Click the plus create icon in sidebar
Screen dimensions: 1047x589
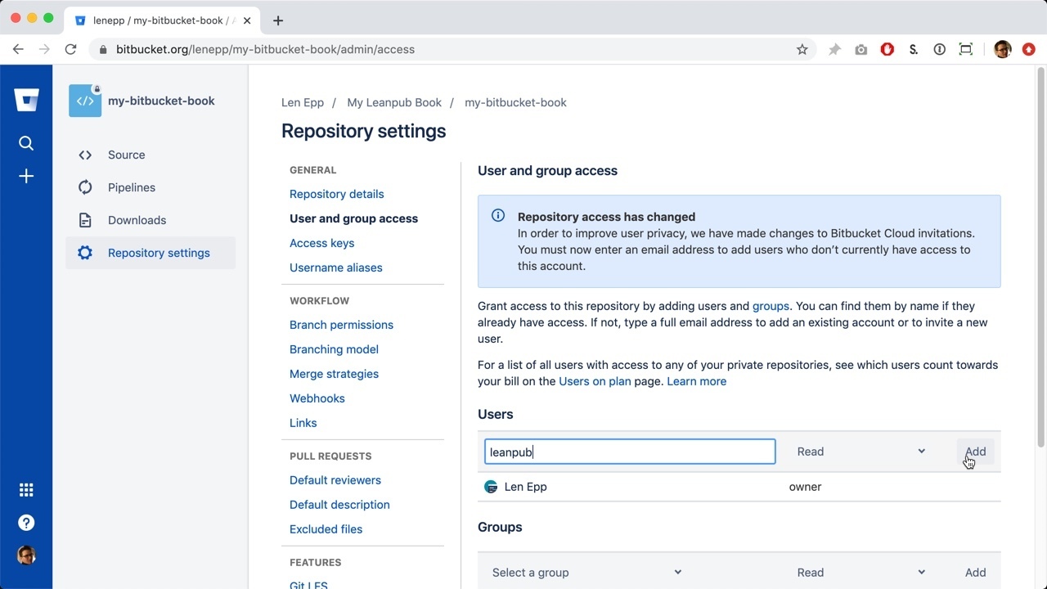[26, 177]
